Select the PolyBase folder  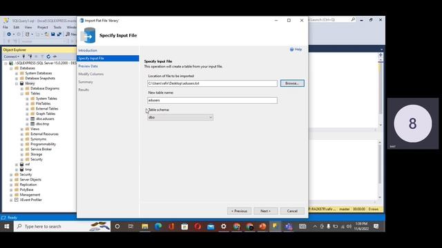(x=26, y=190)
